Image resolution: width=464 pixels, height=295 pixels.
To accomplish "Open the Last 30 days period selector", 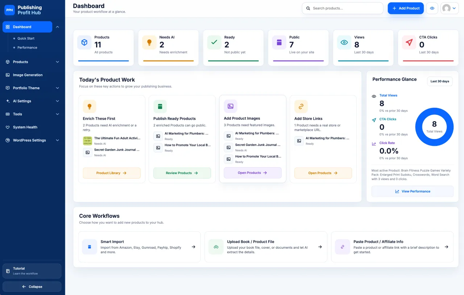I will (440, 81).
